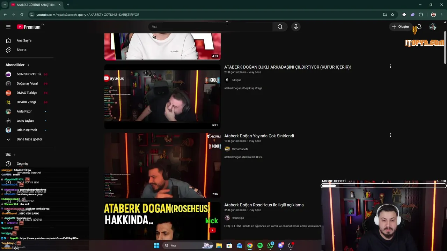
Task: Open YouTube account avatar menu
Action: pyautogui.click(x=433, y=27)
